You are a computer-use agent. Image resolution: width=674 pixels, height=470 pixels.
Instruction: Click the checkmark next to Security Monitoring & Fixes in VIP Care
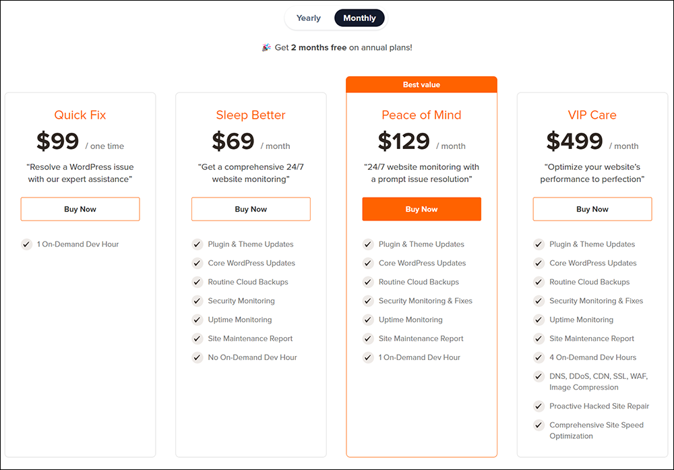539,301
